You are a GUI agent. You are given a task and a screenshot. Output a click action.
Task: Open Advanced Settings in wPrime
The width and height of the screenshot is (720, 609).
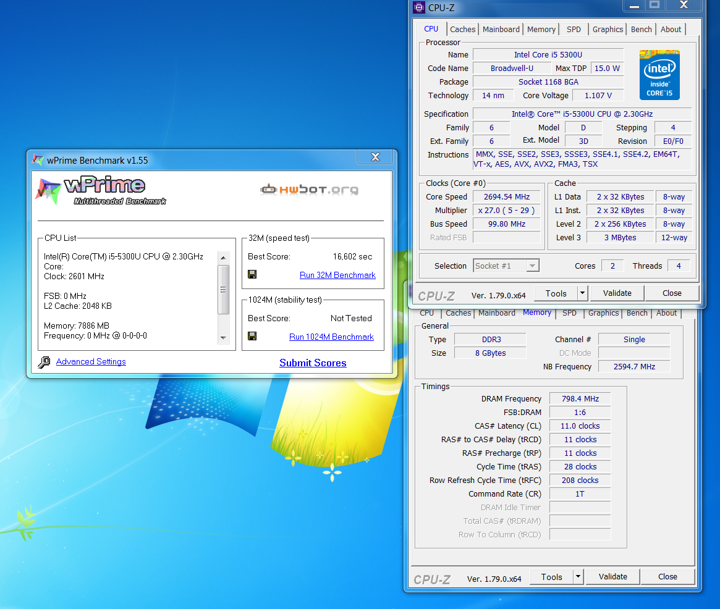tap(91, 362)
